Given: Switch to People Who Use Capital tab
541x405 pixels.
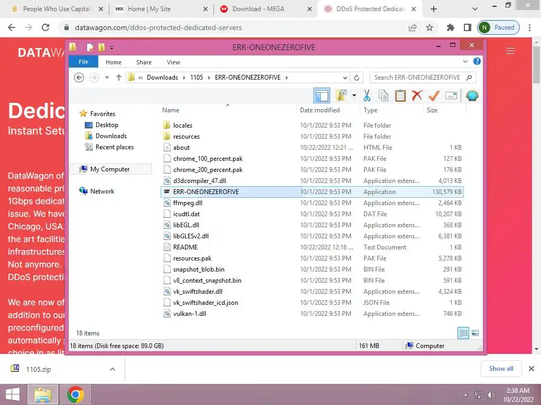Looking at the screenshot, I should (57, 9).
